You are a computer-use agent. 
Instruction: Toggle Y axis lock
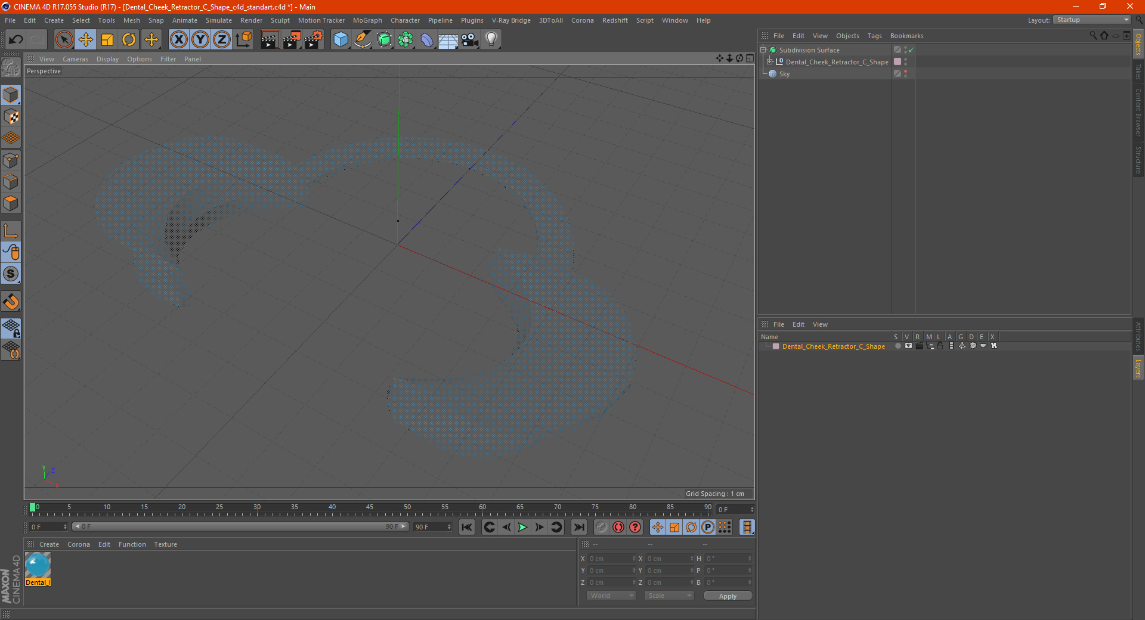coord(200,40)
